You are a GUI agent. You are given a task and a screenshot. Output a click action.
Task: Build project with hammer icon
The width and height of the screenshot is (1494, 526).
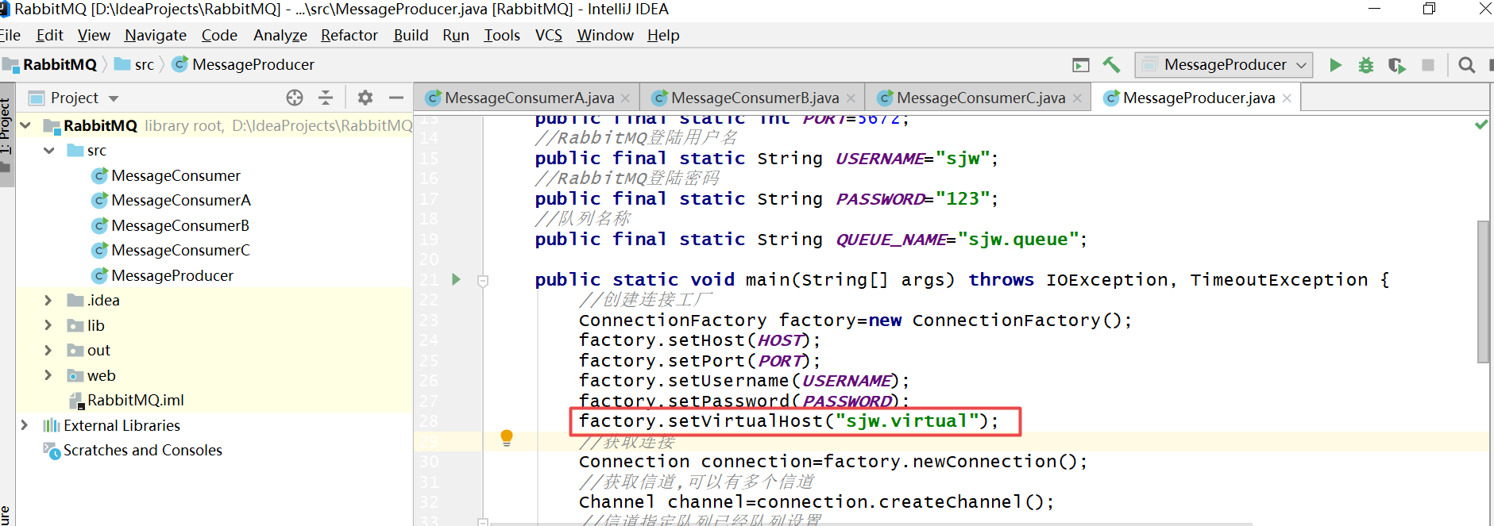coord(1111,65)
